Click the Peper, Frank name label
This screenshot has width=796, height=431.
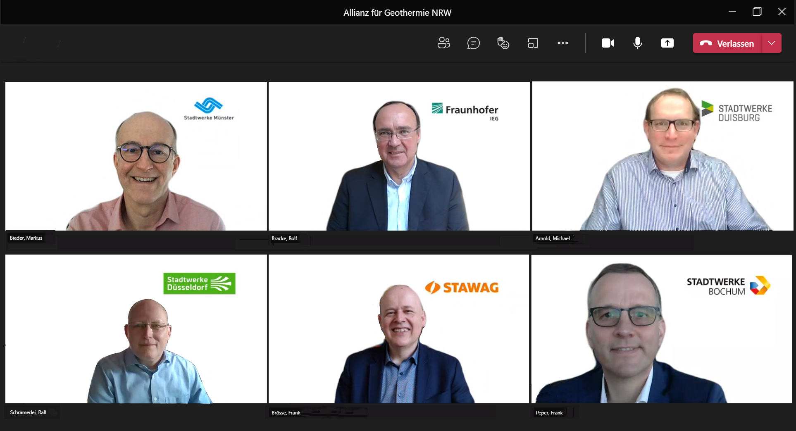549,413
